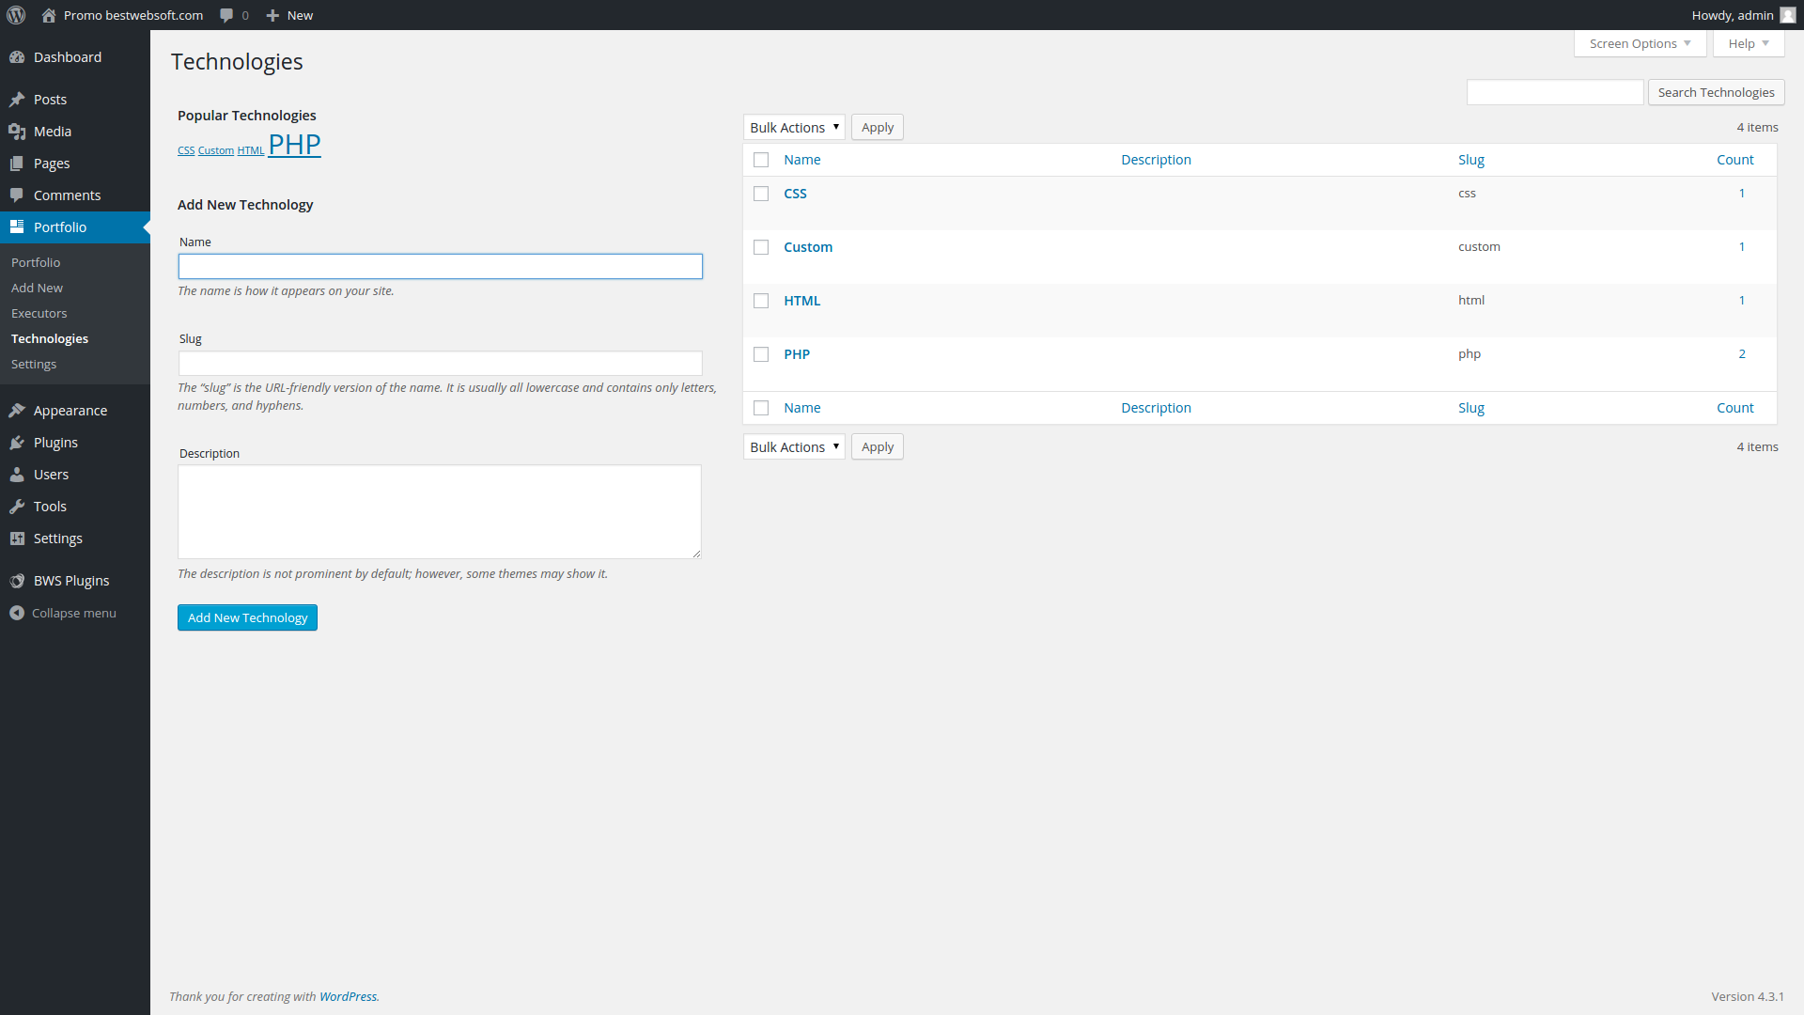Click the Plugins plug icon
The height and width of the screenshot is (1015, 1804).
coord(17,443)
